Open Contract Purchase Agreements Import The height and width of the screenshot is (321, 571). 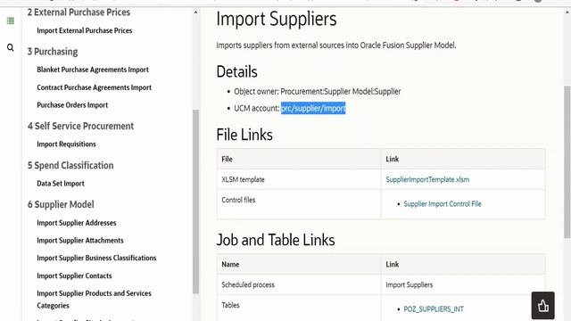click(94, 87)
